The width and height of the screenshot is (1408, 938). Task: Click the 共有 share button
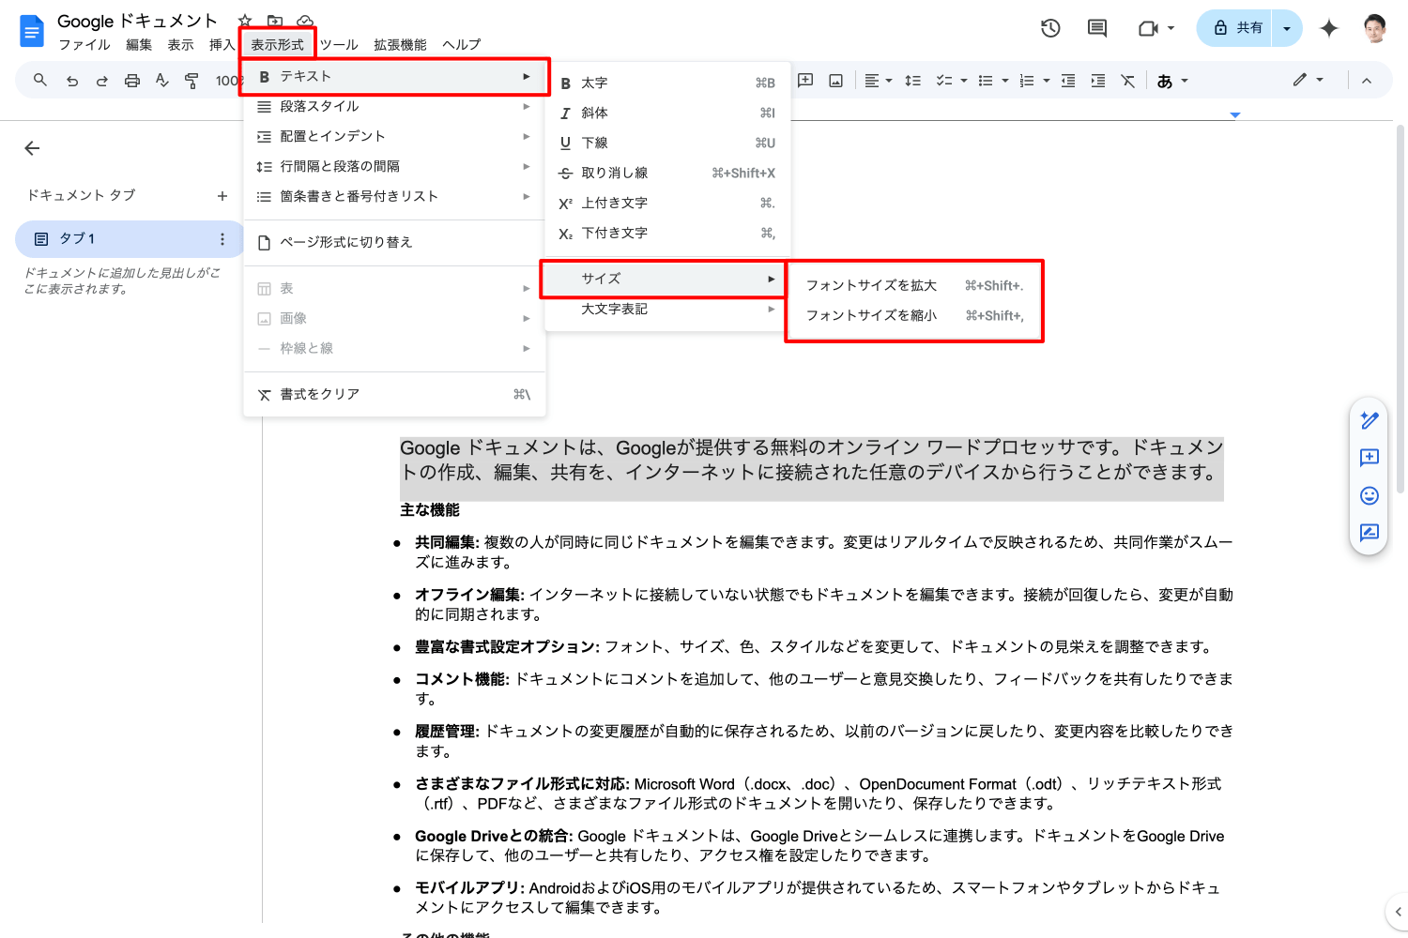coord(1235,28)
